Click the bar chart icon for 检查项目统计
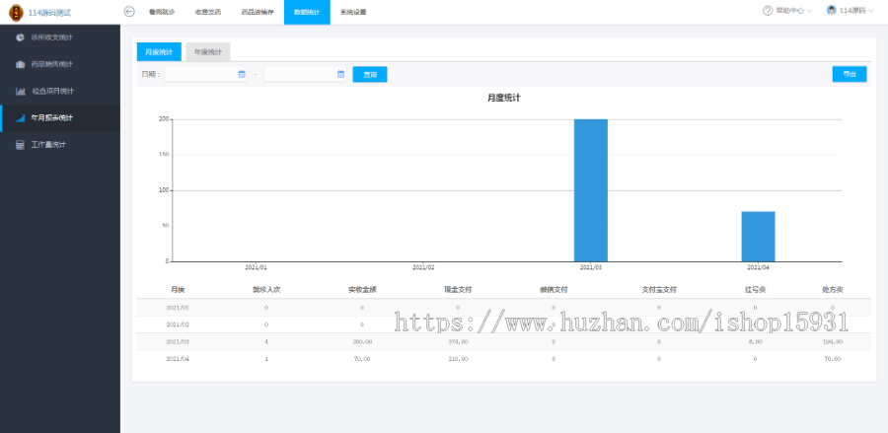Image resolution: width=888 pixels, height=433 pixels. (20, 91)
